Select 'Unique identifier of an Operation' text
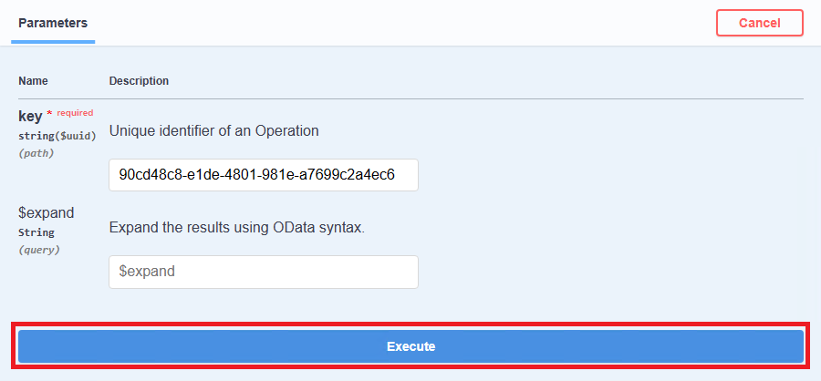The height and width of the screenshot is (381, 821). [x=213, y=130]
